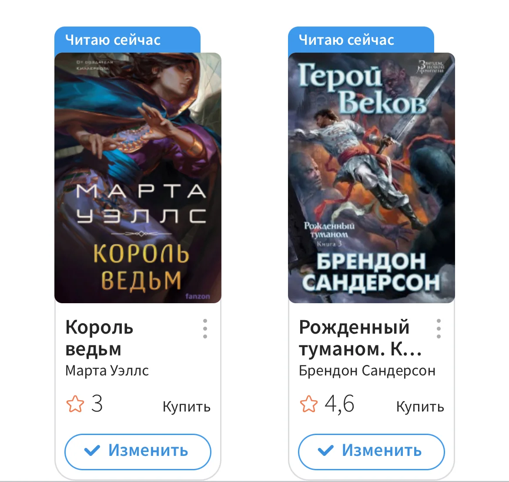509x482 pixels.
Task: Click Купить link for Король ведьм
Action: coord(187,407)
